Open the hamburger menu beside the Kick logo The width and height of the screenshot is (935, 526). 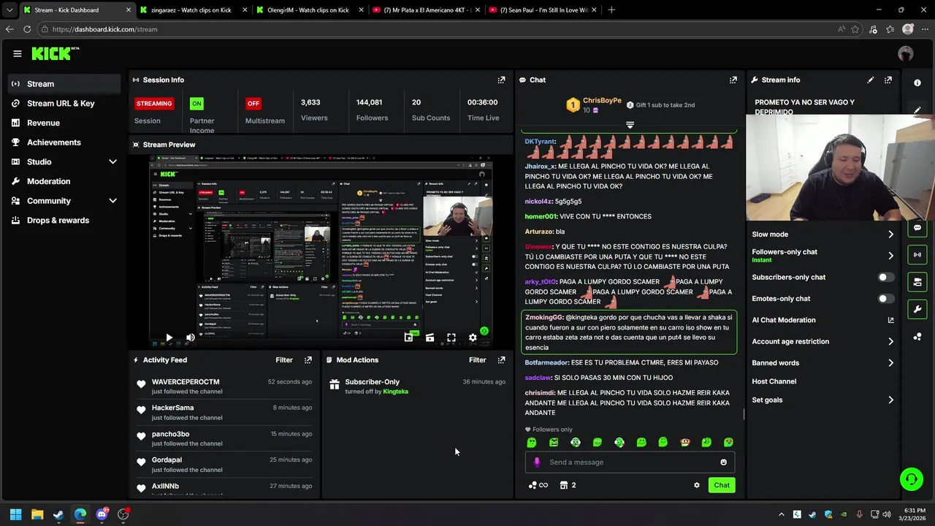(x=18, y=53)
